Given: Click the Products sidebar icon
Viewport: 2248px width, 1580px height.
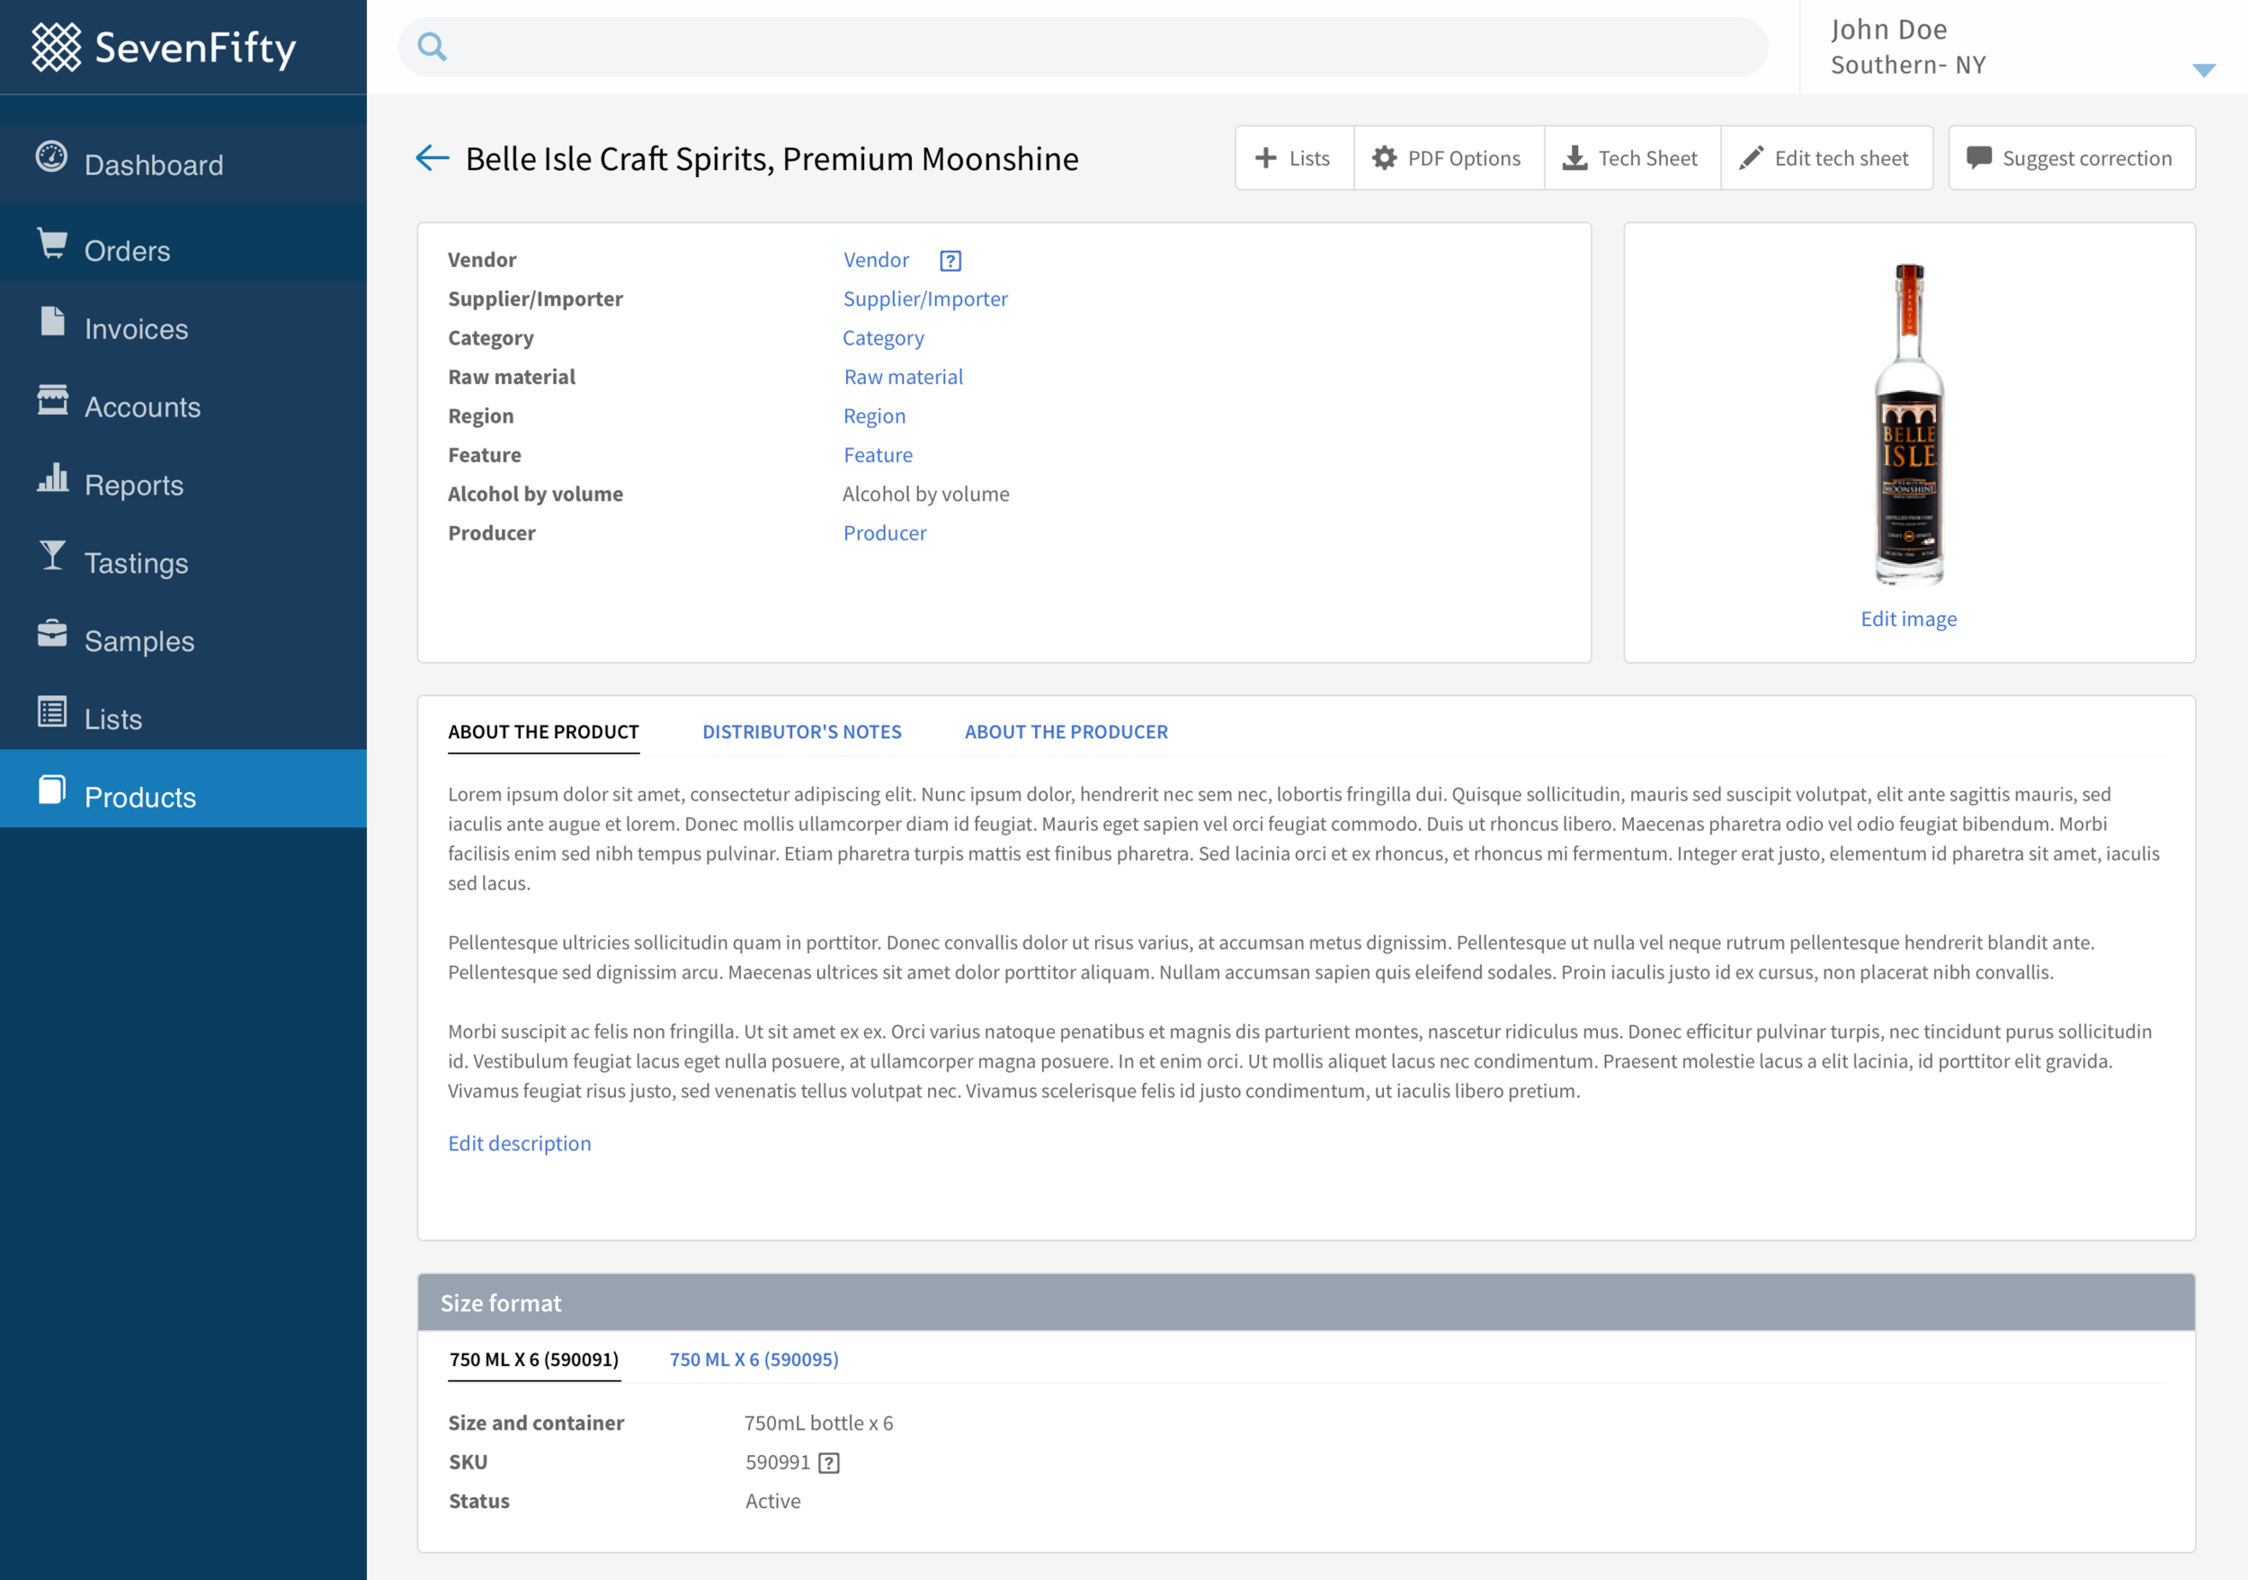Looking at the screenshot, I should (x=53, y=789).
